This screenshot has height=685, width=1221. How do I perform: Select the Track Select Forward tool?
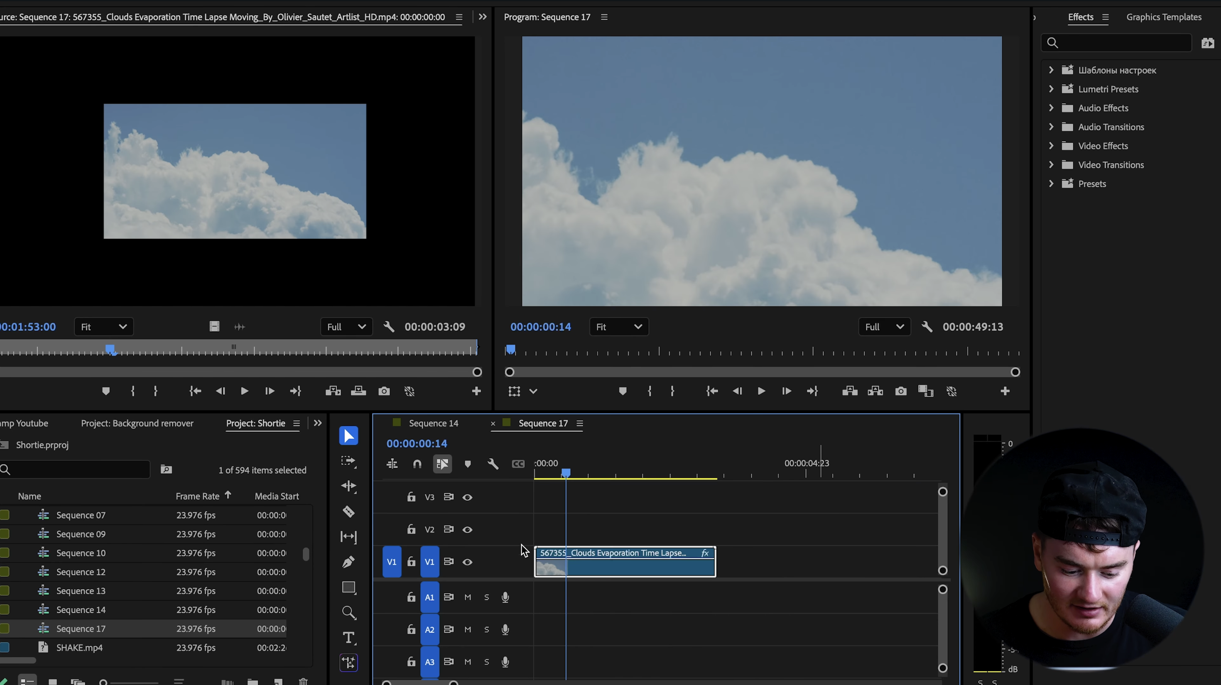(348, 461)
